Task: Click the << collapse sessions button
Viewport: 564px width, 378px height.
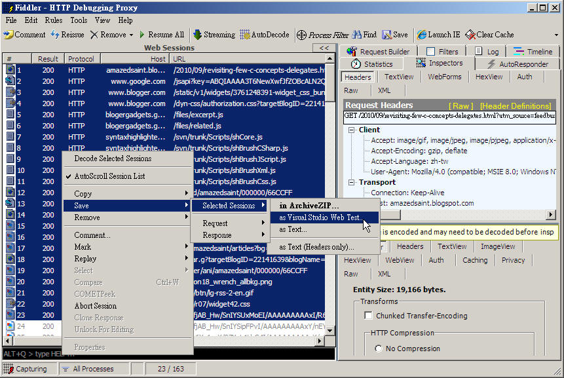Action: pyautogui.click(x=324, y=48)
